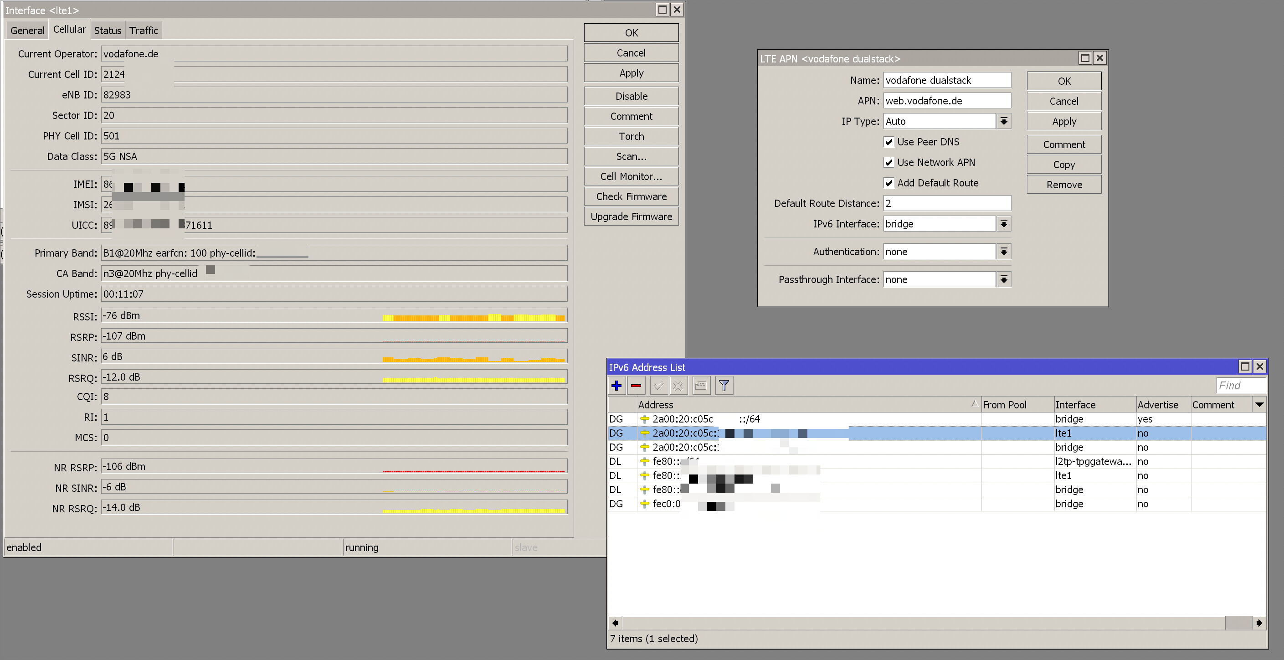
Task: Close the Interface lte1 window
Action: pyautogui.click(x=676, y=10)
